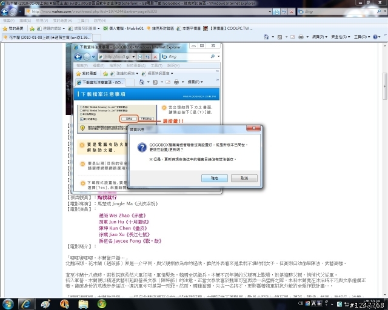Viewport: 388px width, 310px height.
Task: Open 網頁(P) menu in main command bar
Action: pyautogui.click(x=319, y=37)
